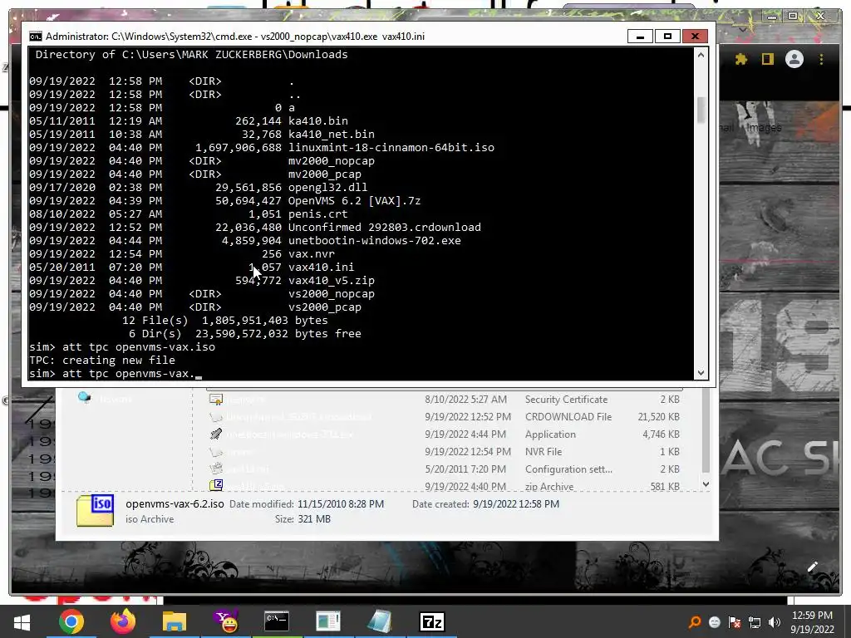Open the taskbar app left of Notepad
Image resolution: width=851 pixels, height=638 pixels.
point(328,621)
